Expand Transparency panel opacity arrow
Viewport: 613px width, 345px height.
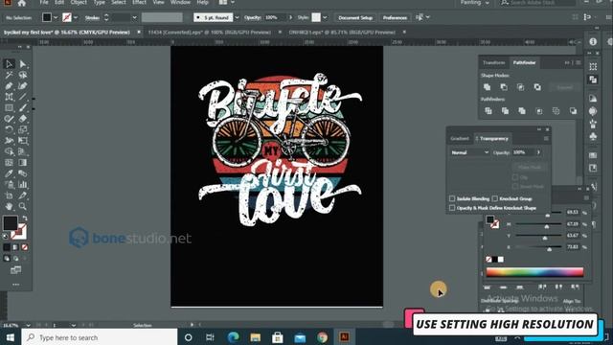tap(538, 152)
